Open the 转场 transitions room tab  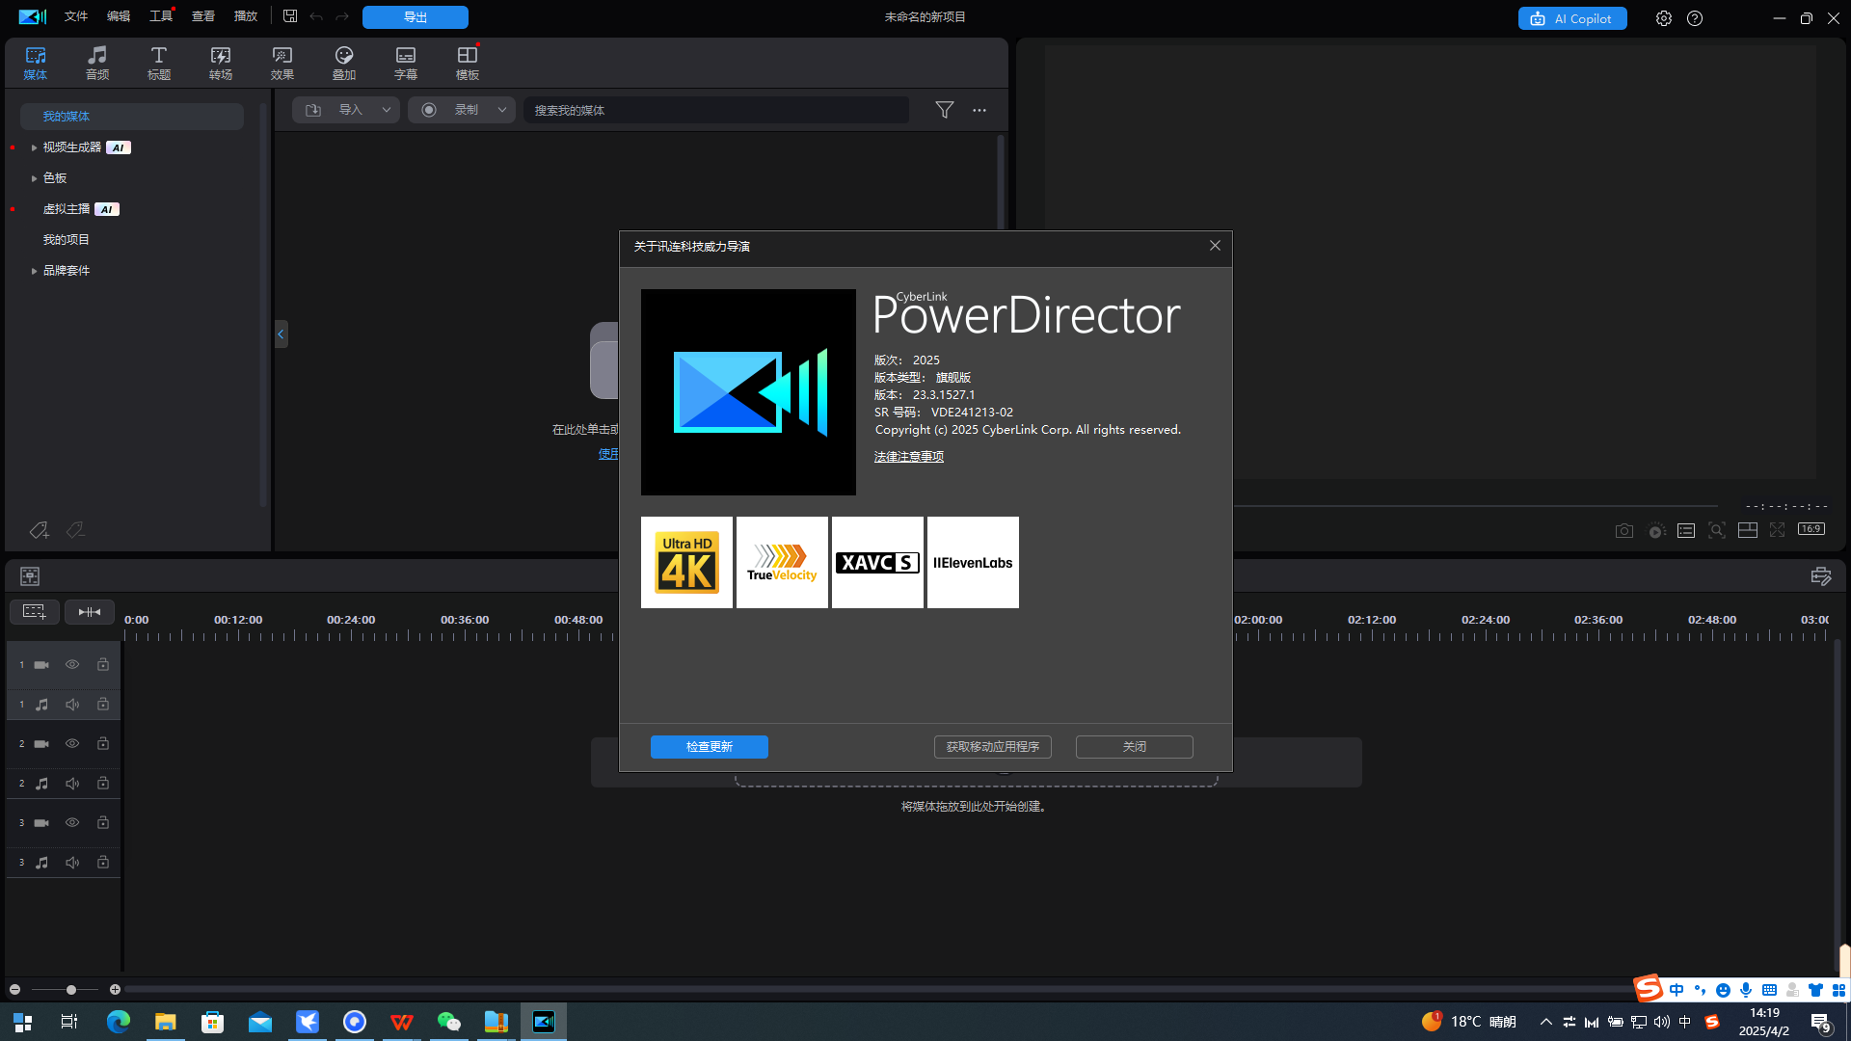coord(221,63)
